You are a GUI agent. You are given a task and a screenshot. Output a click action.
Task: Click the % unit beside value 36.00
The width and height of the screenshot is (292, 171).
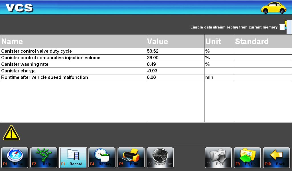[x=208, y=58]
